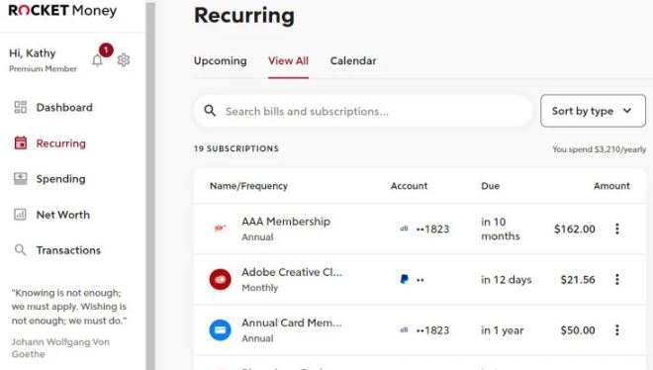Click the Premium Member label
653x370 pixels.
[43, 68]
